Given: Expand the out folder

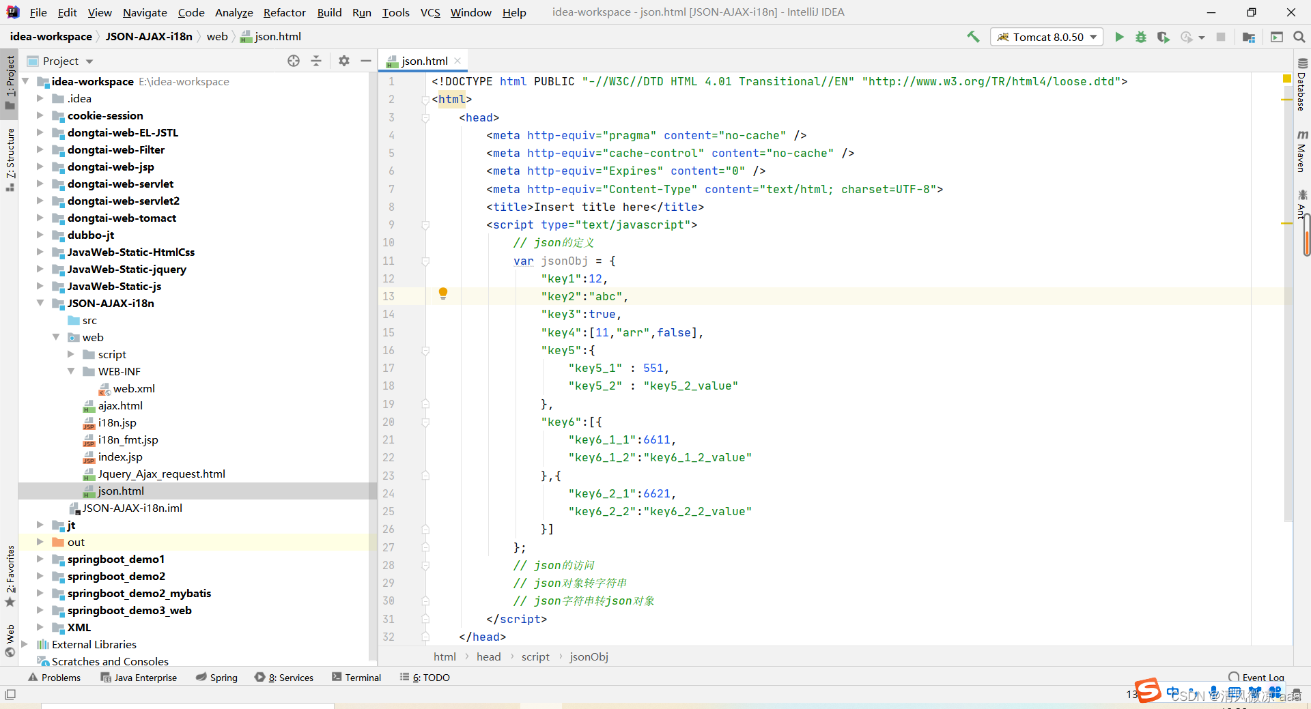Looking at the screenshot, I should click(40, 542).
